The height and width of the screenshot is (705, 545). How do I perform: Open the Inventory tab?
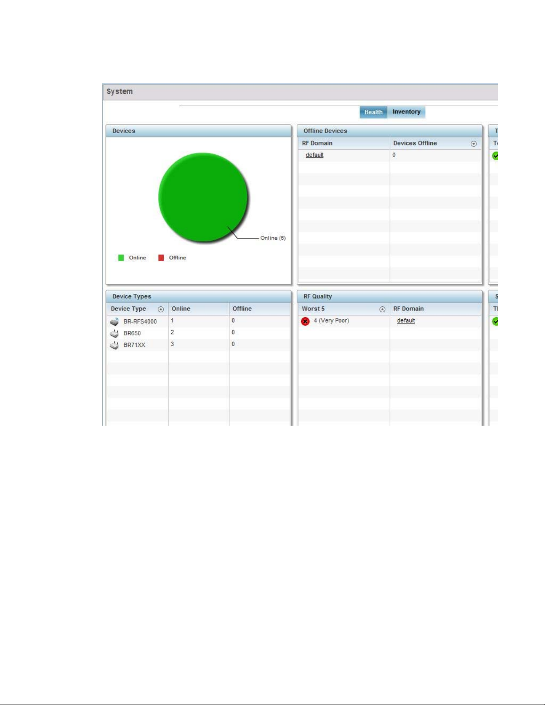[406, 112]
